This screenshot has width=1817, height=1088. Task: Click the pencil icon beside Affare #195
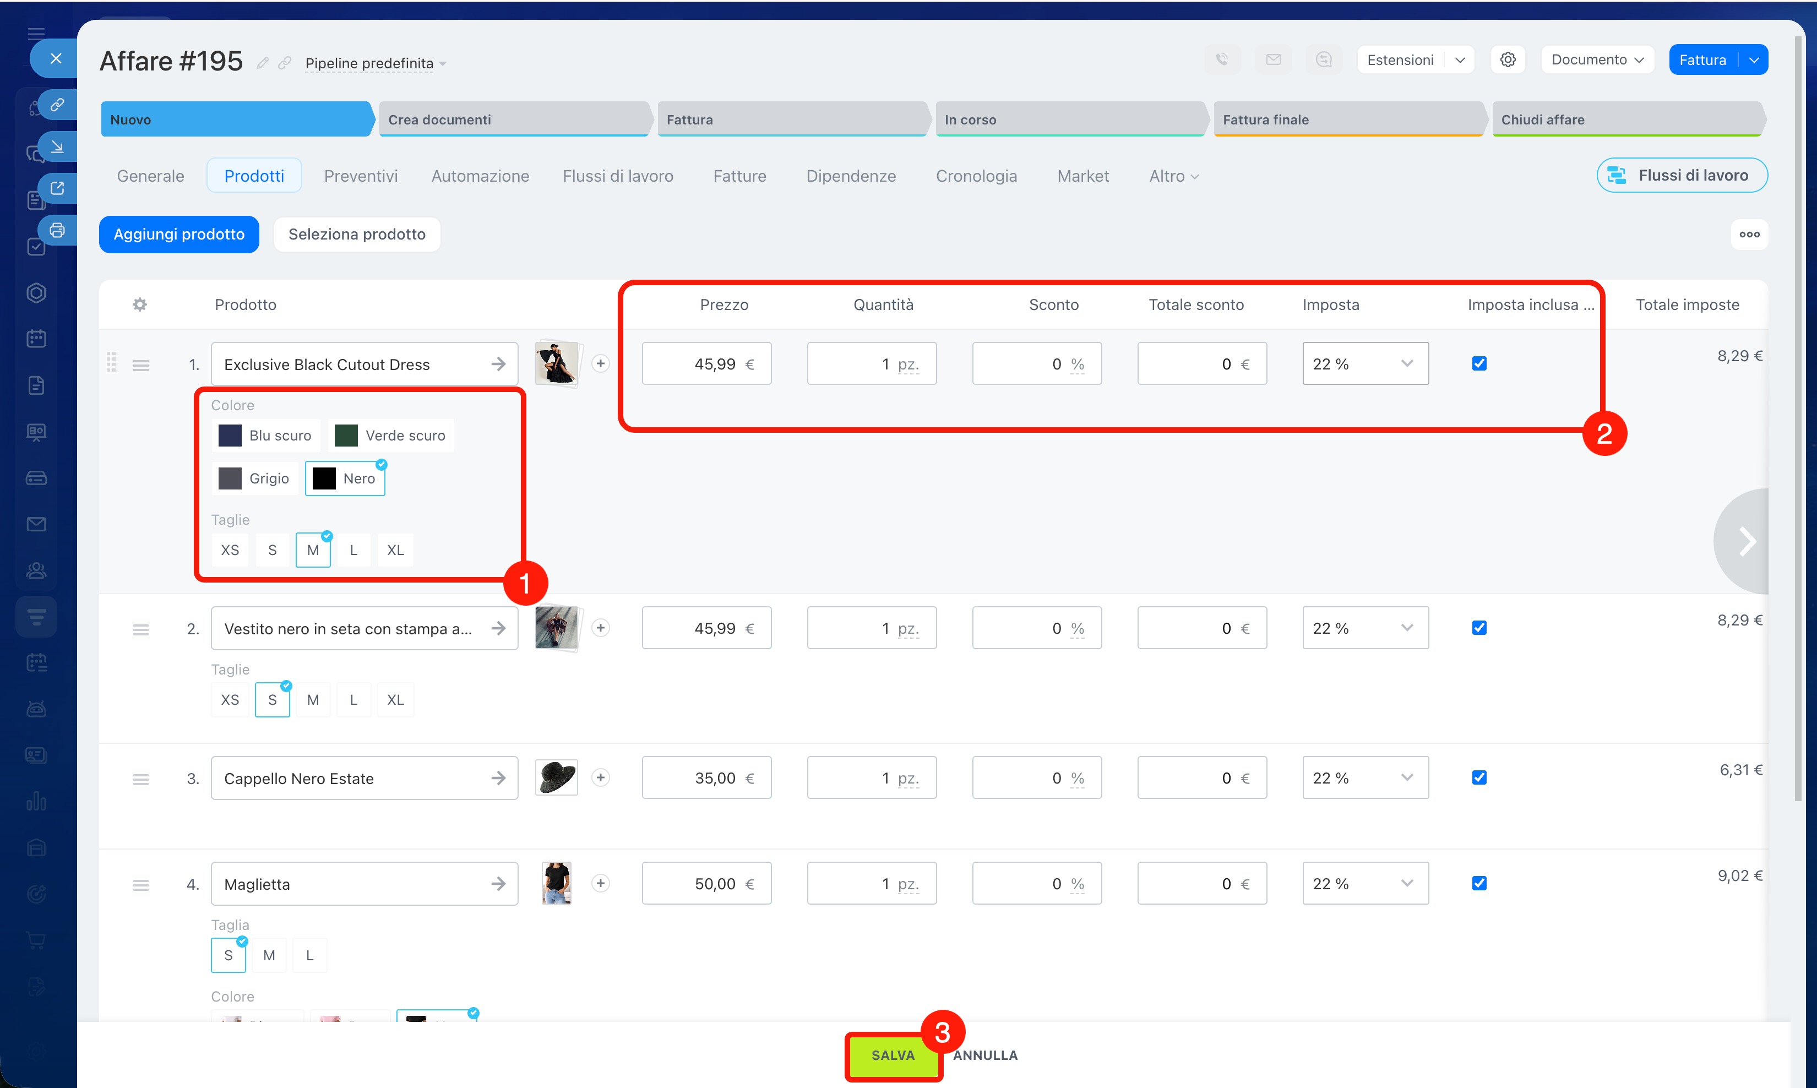tap(263, 63)
